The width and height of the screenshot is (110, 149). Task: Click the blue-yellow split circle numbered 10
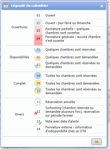(38, 91)
